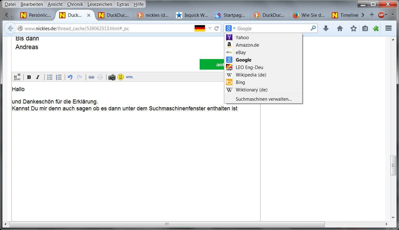The width and height of the screenshot is (399, 230).
Task: Click the scroll-right arrow of the horizontal scrollbar
Action: (x=387, y=224)
